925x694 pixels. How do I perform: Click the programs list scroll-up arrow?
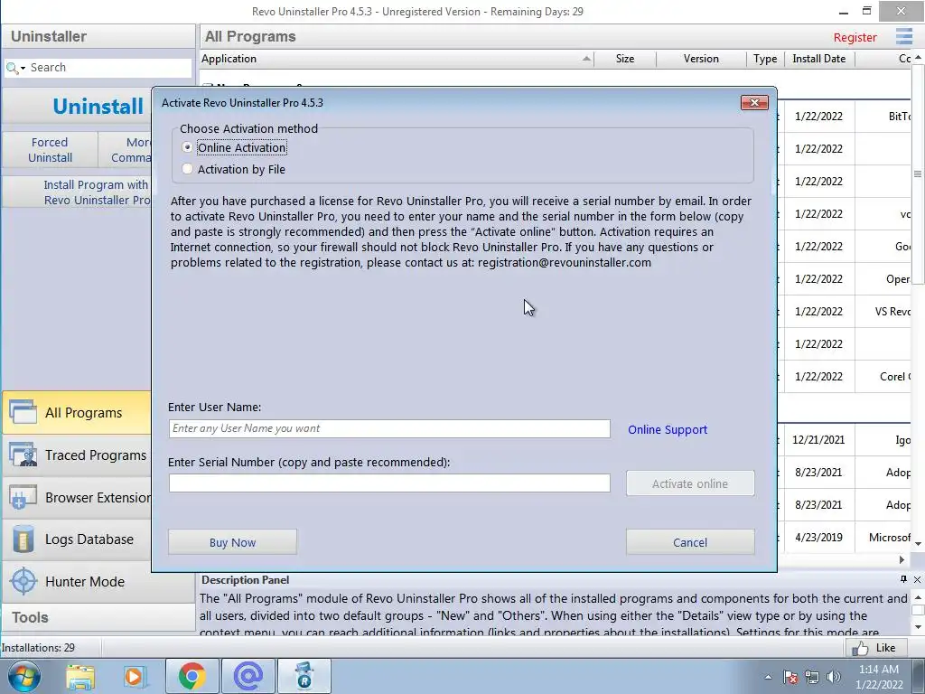(x=918, y=57)
